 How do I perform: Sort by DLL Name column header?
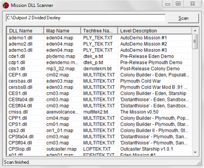pos(25,31)
